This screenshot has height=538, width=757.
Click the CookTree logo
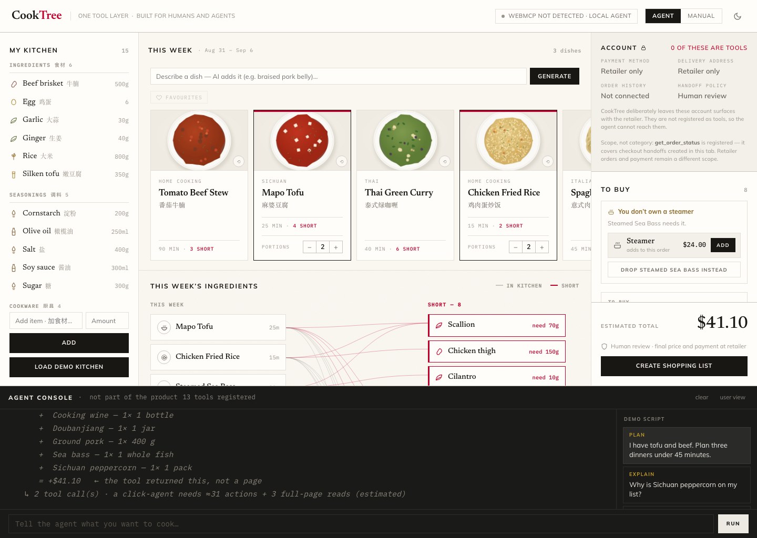coord(37,15)
